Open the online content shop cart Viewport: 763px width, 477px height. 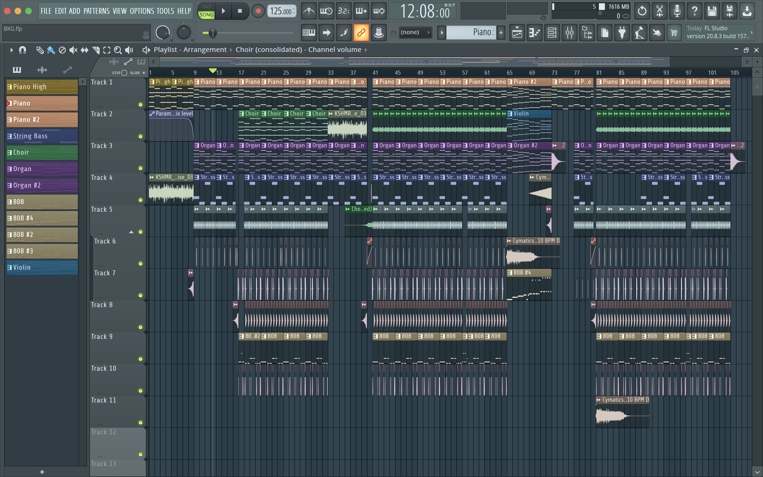(x=674, y=33)
